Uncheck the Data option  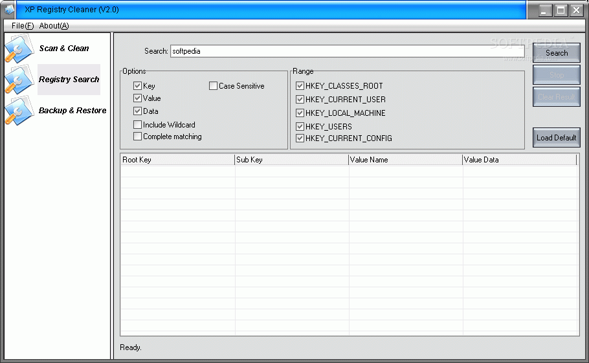(x=137, y=111)
